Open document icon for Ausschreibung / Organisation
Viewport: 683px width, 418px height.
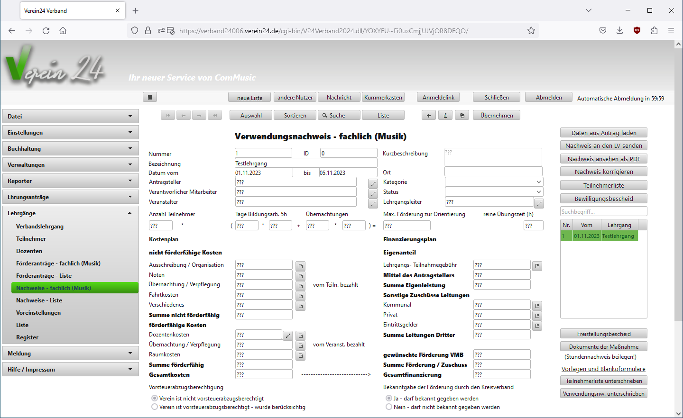pos(300,266)
